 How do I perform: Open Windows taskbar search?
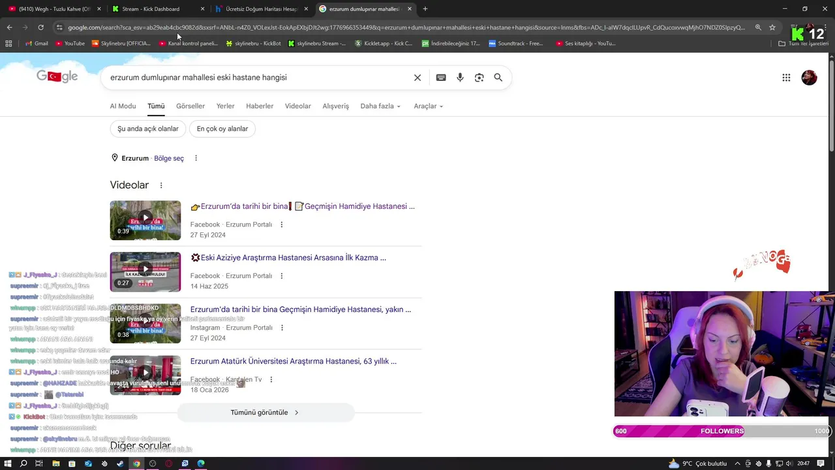coord(23,463)
